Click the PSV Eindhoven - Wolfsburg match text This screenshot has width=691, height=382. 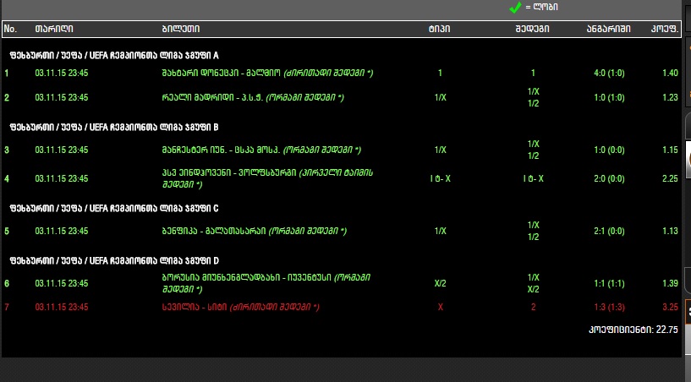[267, 178]
